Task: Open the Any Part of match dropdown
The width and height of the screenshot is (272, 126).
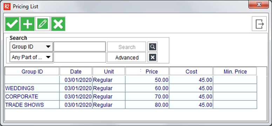Action: 32,57
